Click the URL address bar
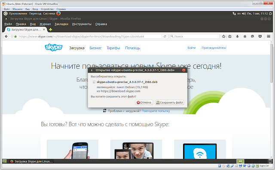275x170 pixels. pyautogui.click(x=90, y=36)
